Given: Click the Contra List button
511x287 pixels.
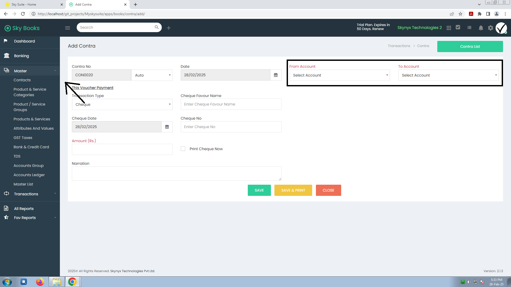Looking at the screenshot, I should tap(470, 47).
